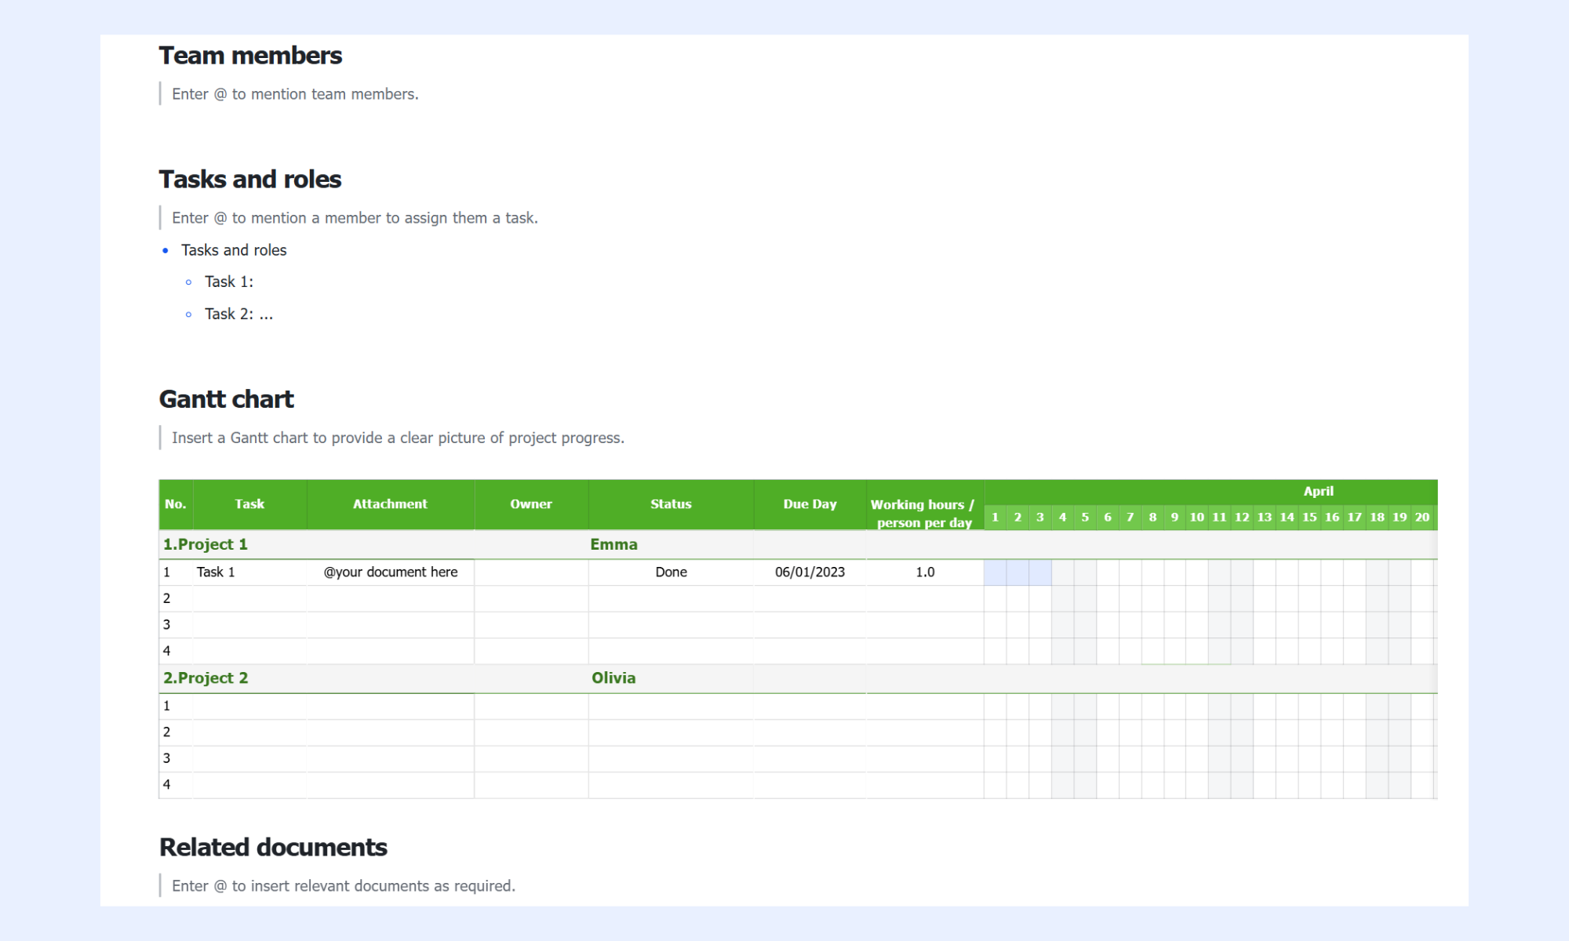This screenshot has width=1569, height=941.
Task: Click 'Enter @ to insert relevant documents' placeholder
Action: pos(344,886)
